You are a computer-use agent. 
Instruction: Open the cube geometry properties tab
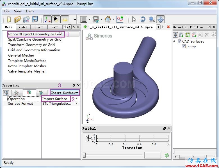[x=29, y=92]
